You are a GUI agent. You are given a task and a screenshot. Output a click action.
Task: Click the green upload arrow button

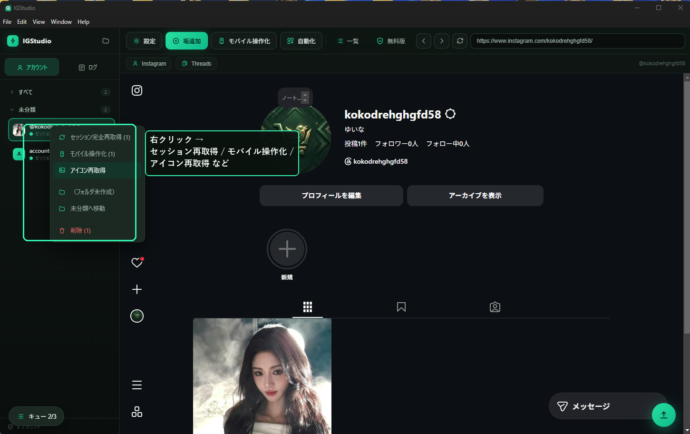click(x=664, y=415)
